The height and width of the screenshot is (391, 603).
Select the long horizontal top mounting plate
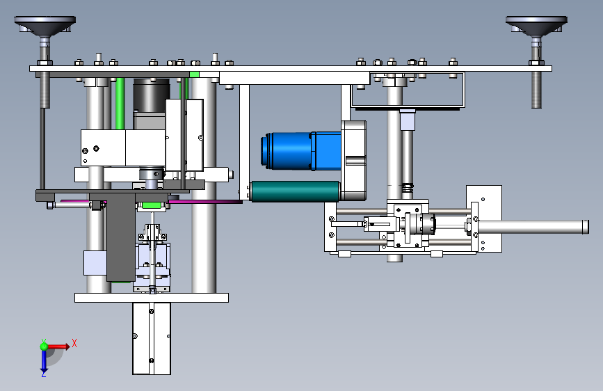pyautogui.click(x=291, y=68)
